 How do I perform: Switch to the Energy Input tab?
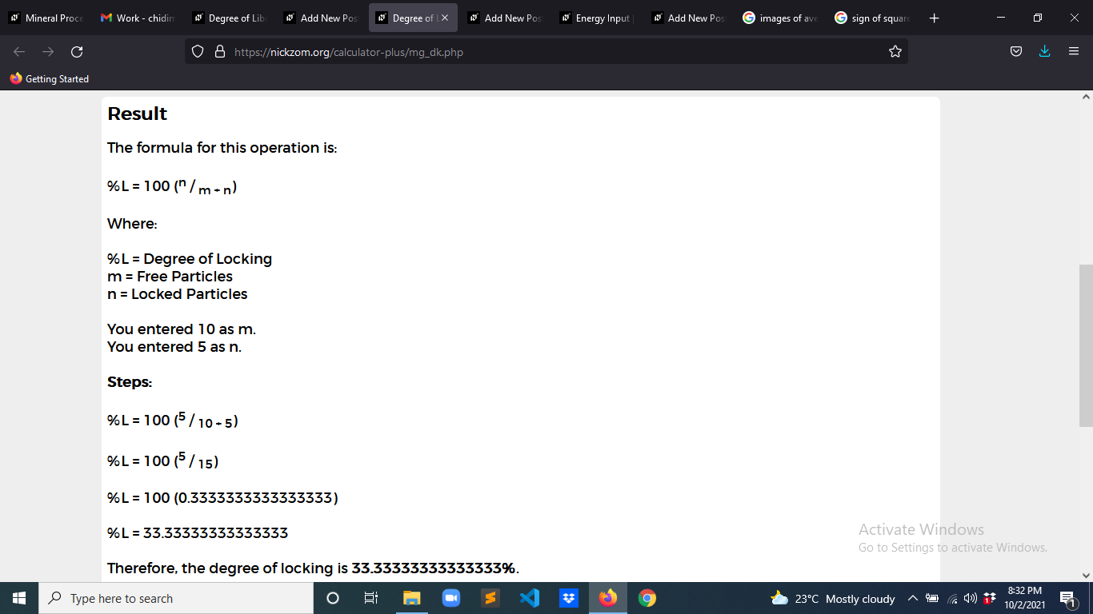coord(598,18)
